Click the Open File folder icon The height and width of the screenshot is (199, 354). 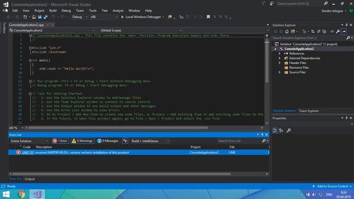click(x=34, y=17)
